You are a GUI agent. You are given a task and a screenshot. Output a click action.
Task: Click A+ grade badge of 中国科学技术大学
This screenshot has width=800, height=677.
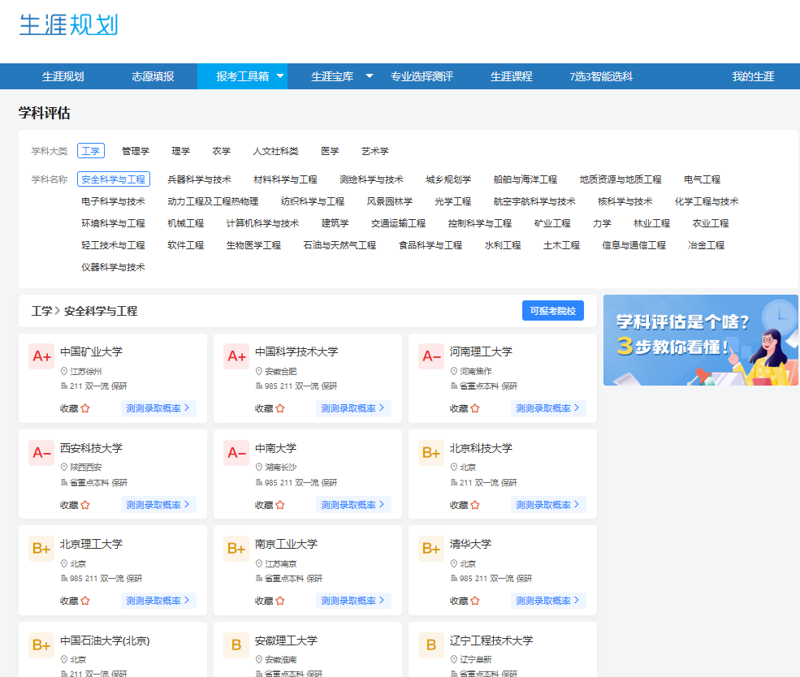point(236,356)
